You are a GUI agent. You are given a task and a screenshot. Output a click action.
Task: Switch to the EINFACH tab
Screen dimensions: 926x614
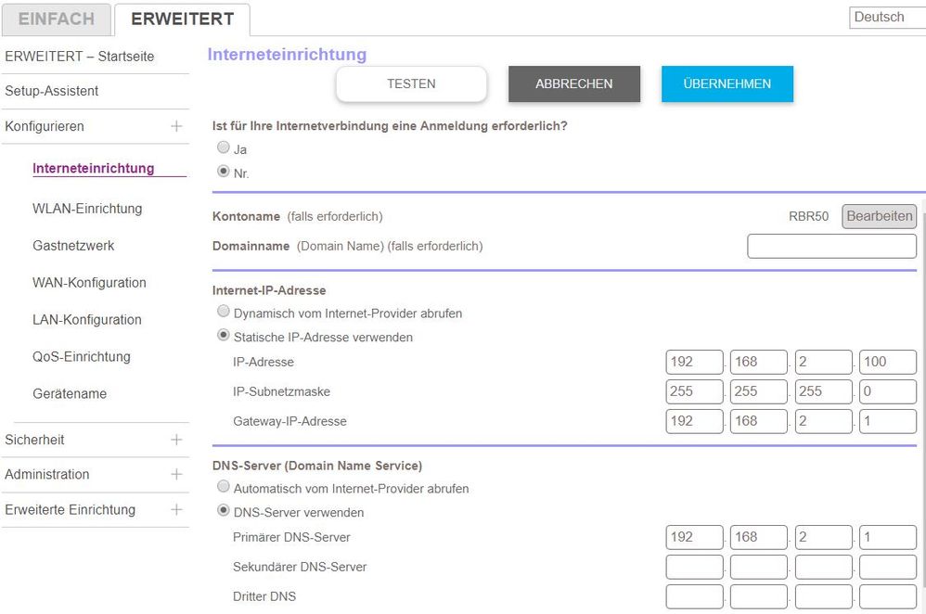pos(57,19)
